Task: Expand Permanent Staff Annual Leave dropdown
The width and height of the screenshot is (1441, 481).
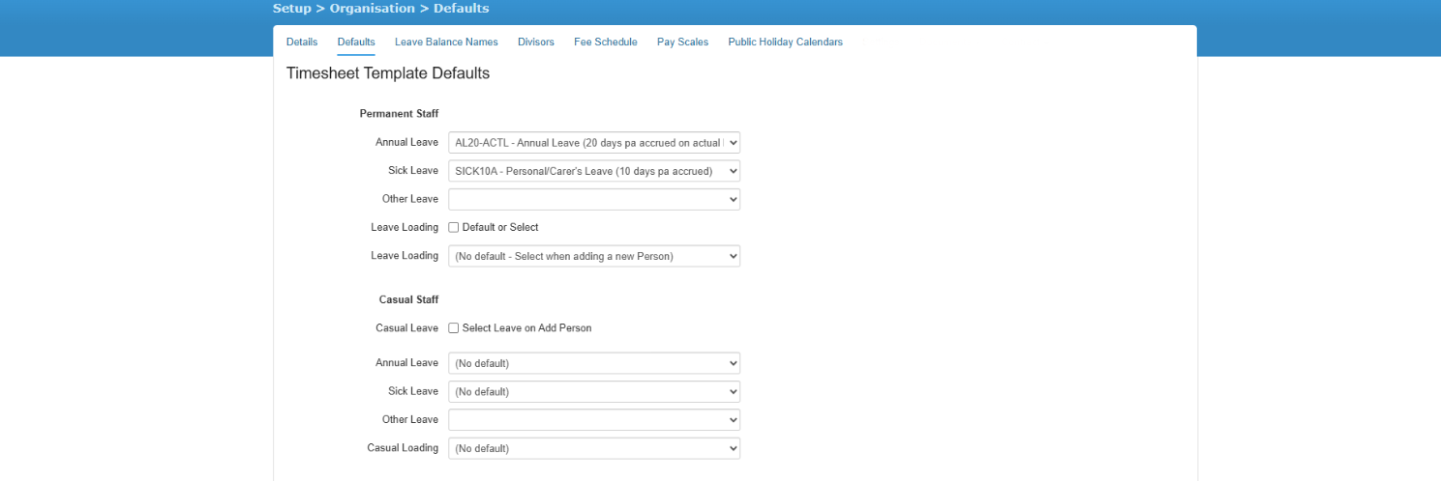Action: (594, 143)
